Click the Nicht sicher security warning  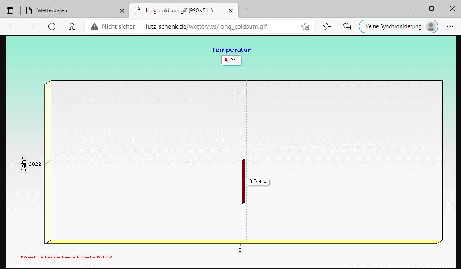[113, 26]
